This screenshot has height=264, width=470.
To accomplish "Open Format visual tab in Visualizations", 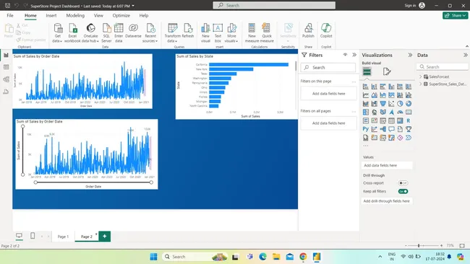I will (x=387, y=71).
